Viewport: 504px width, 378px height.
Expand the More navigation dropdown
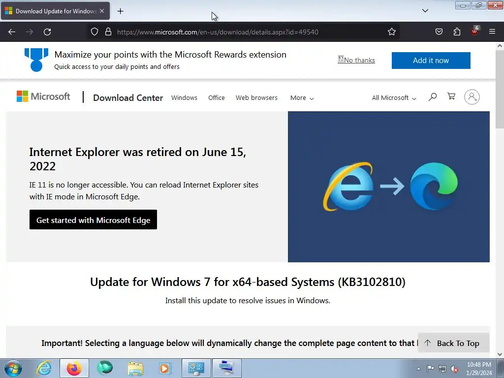coord(302,98)
